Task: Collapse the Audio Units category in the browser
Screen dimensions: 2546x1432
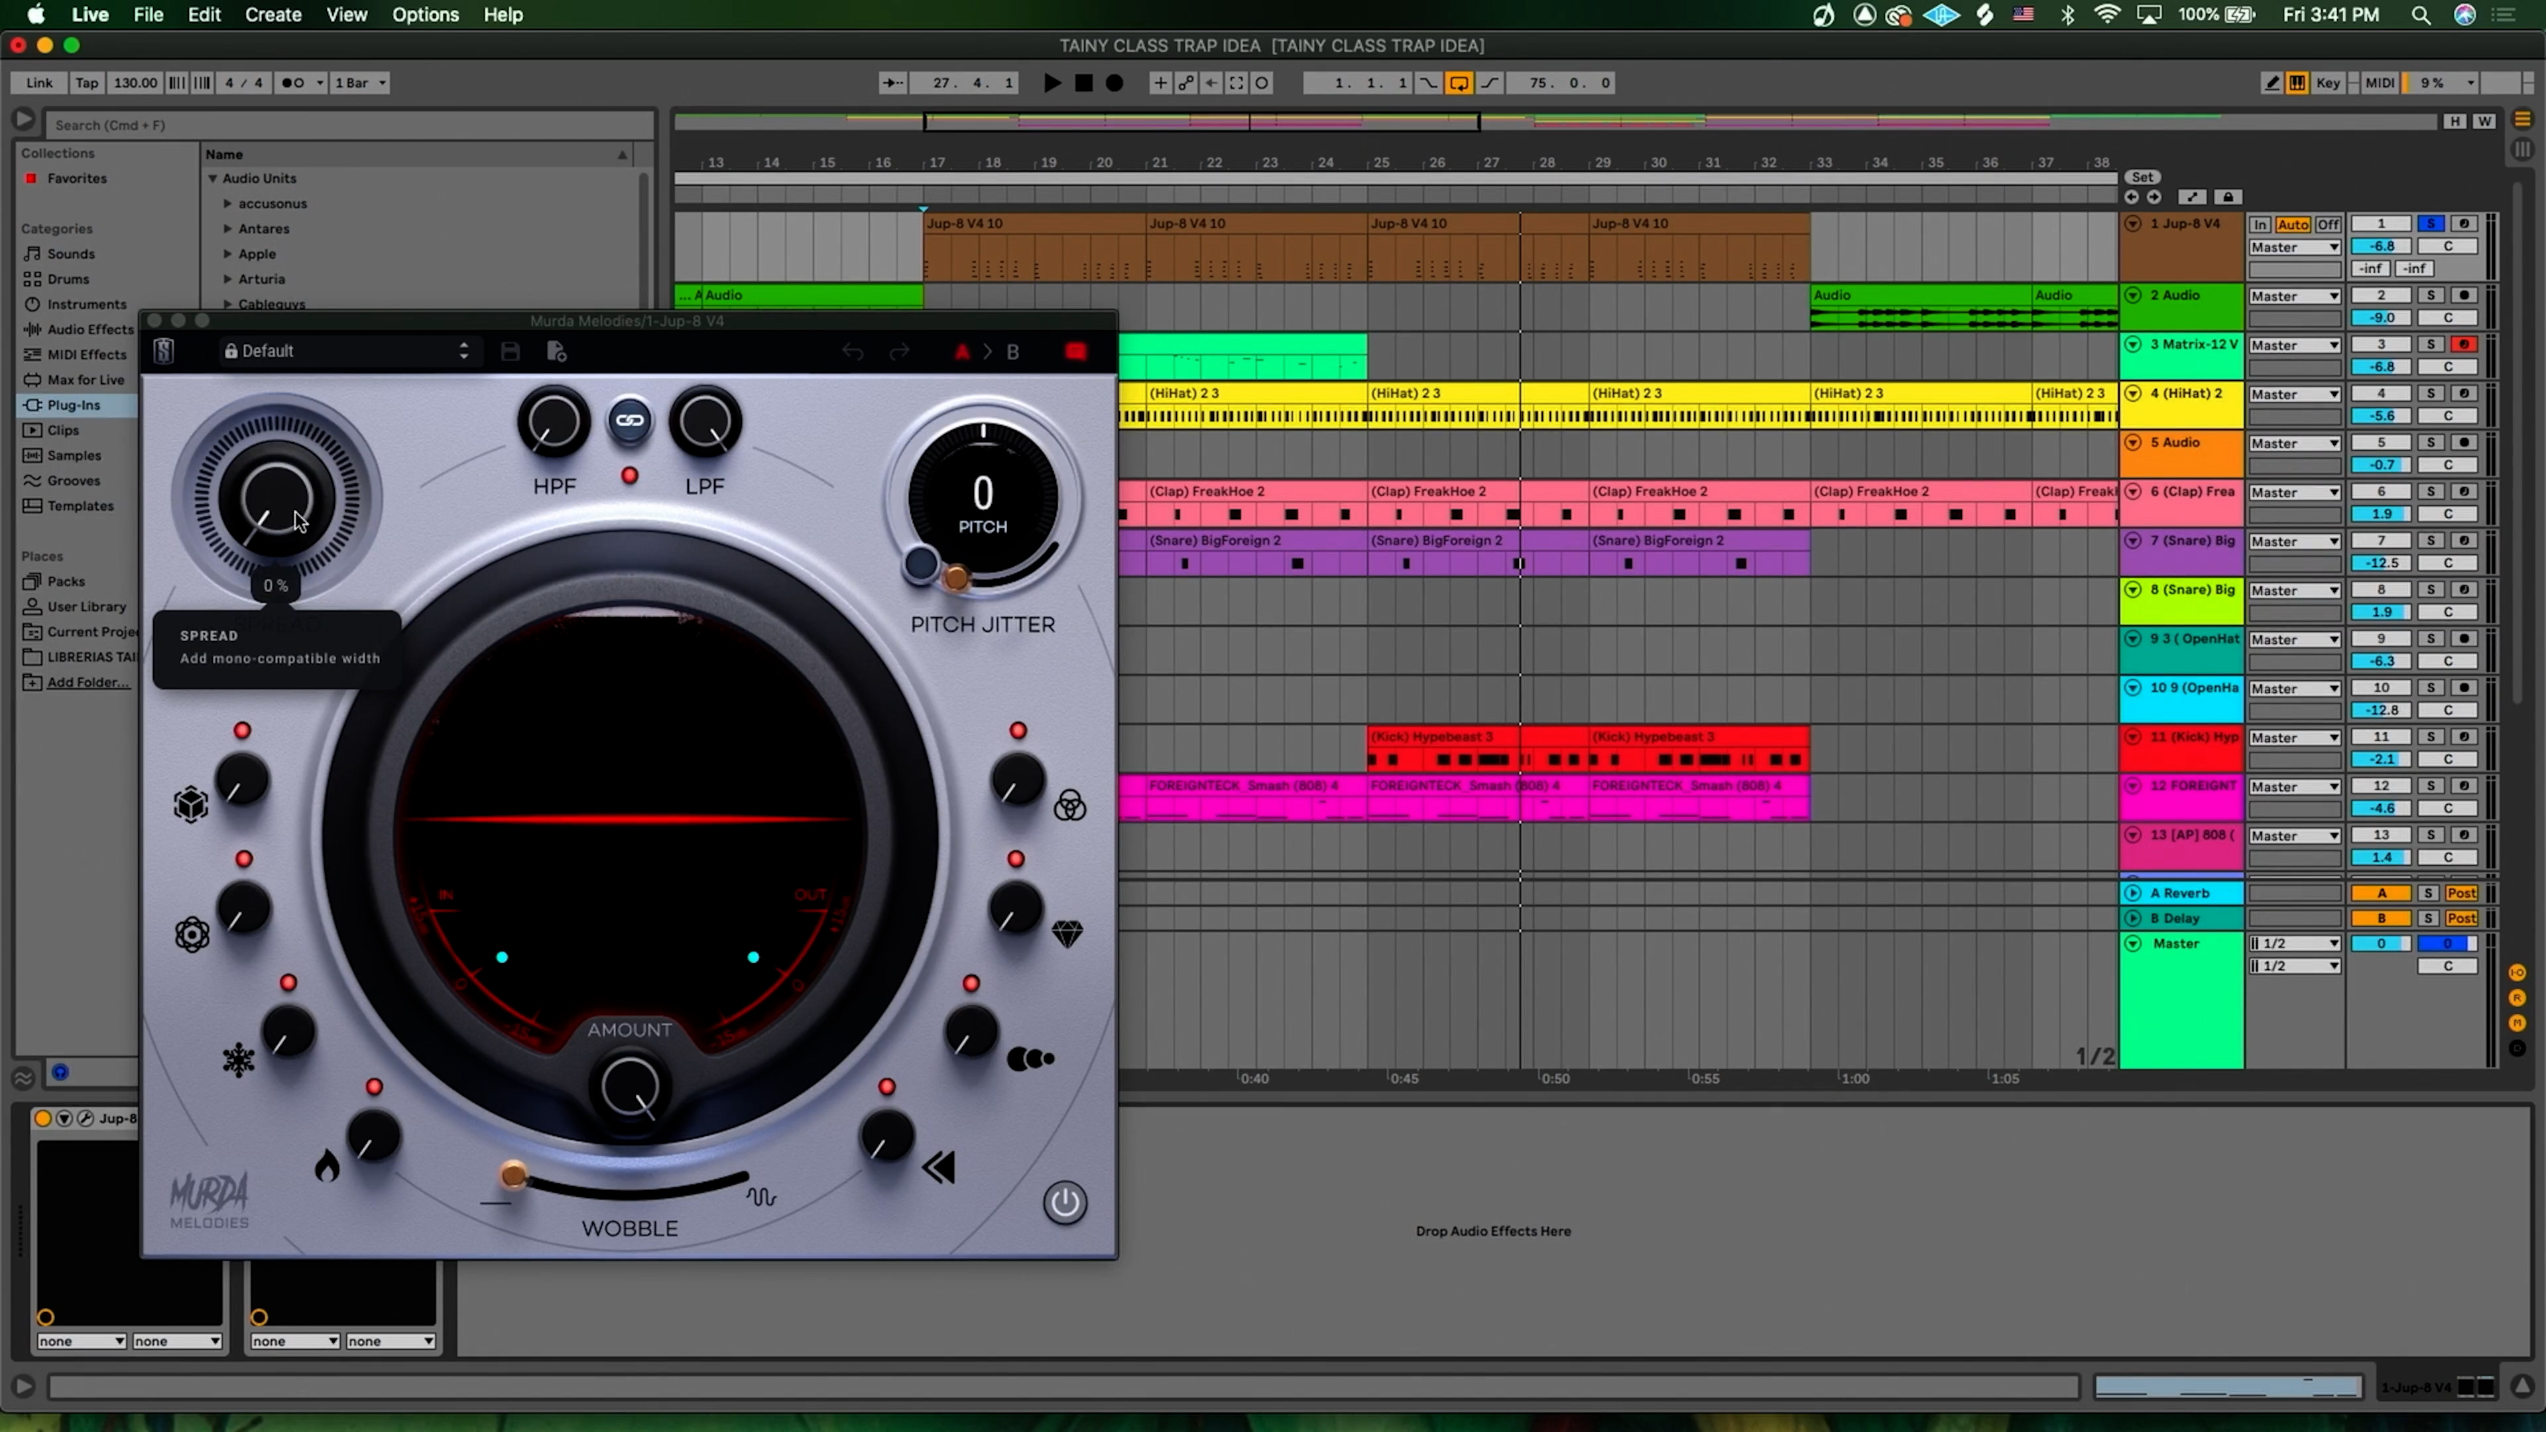Action: point(212,179)
